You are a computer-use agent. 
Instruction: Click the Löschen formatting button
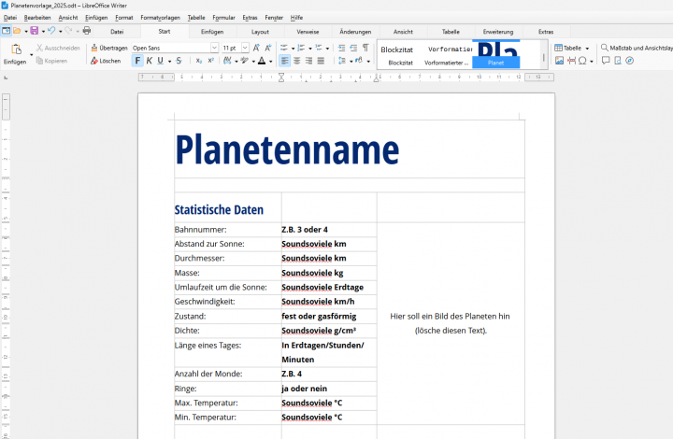(x=106, y=61)
